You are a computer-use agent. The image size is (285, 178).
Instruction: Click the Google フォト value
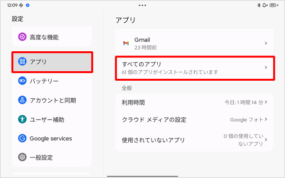(247, 120)
